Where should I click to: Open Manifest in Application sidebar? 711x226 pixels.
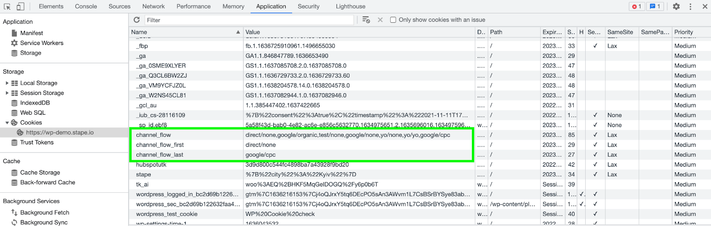31,33
